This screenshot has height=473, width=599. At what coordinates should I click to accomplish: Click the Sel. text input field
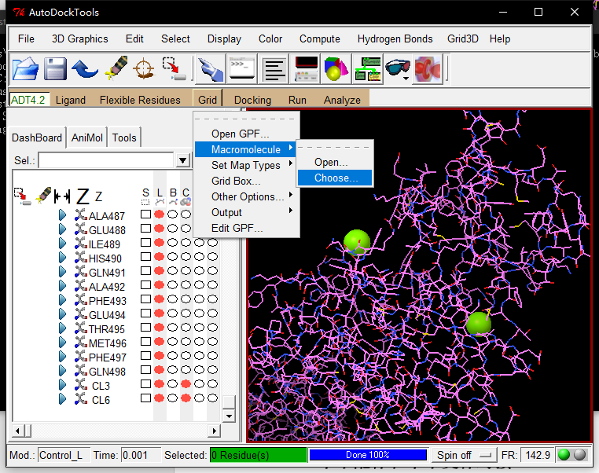[x=107, y=160]
